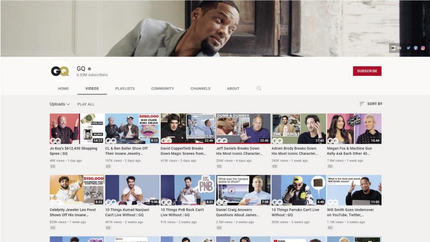Click CC badge under Kumail Nanjiani video
Viewport: 430px width, 242px height.
coord(108,228)
